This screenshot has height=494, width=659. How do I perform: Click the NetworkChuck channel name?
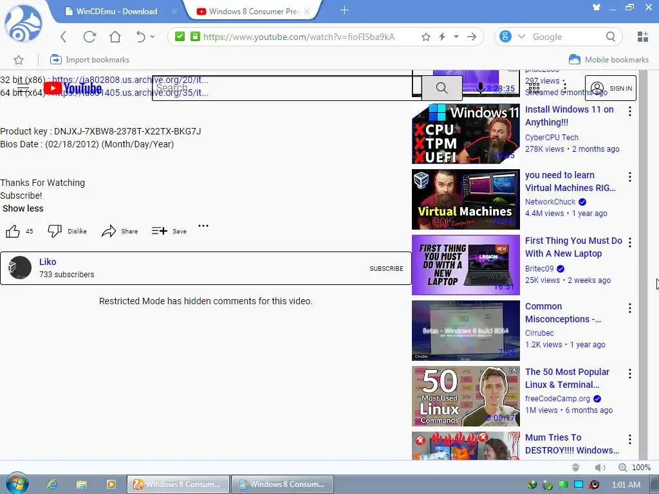pos(550,201)
